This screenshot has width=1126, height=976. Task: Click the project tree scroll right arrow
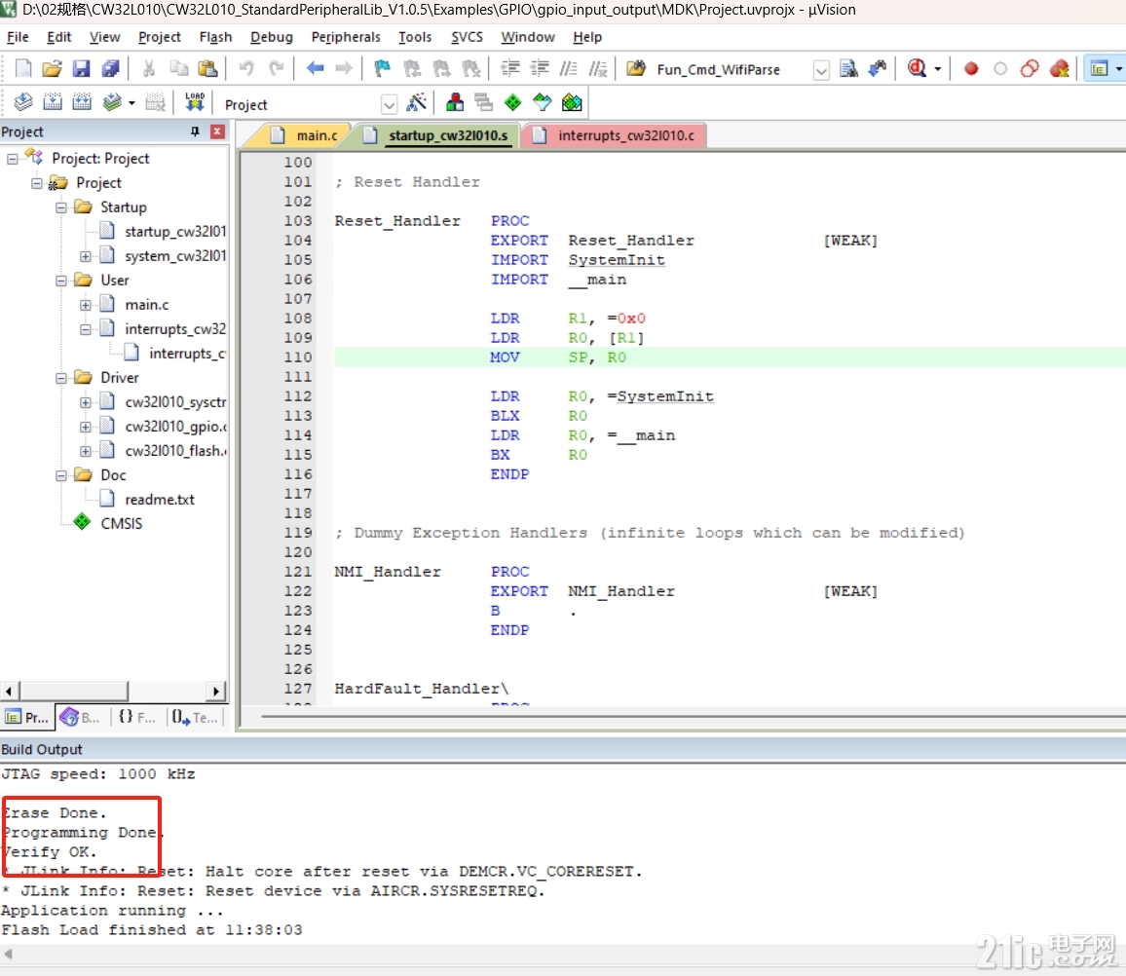[215, 691]
